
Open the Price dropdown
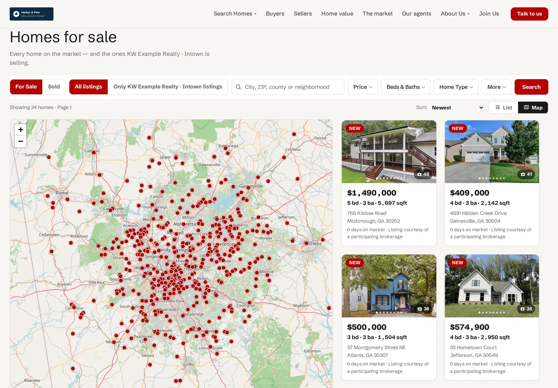coord(363,87)
